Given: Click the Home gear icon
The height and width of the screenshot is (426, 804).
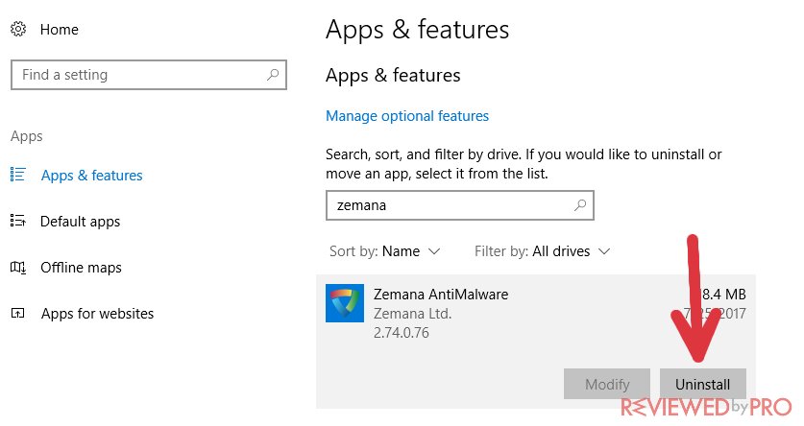Looking at the screenshot, I should pos(18,29).
